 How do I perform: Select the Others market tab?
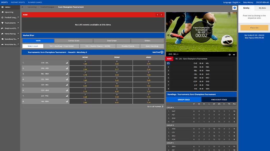147,41
